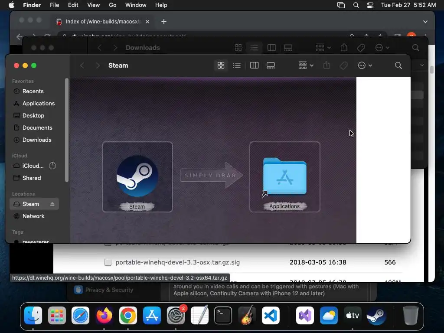The width and height of the screenshot is (444, 333).
Task: Eject the Steam disk image
Action: click(52, 204)
